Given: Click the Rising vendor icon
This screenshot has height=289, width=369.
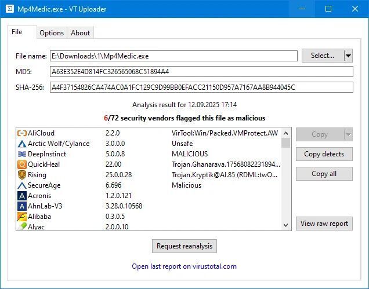Looking at the screenshot, I should (22, 175).
